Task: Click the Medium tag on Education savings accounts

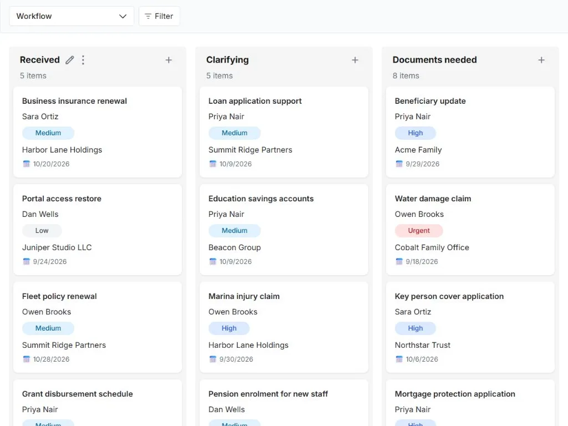Action: click(x=235, y=230)
